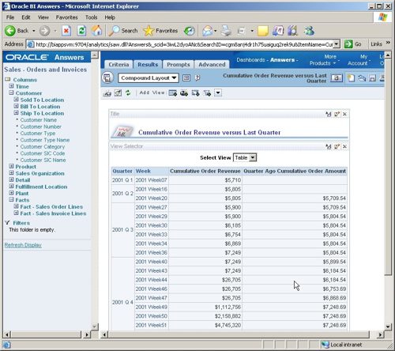Click the New Request icon in top right

pyautogui.click(x=351, y=78)
